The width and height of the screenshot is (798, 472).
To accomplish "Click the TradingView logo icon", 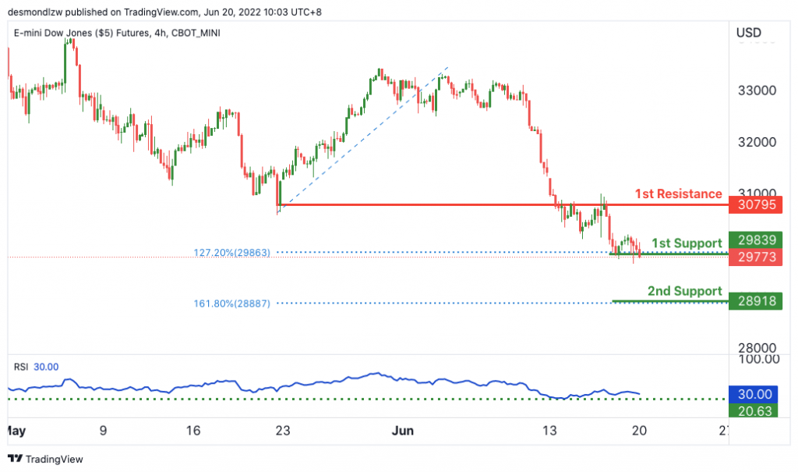I will tap(16, 459).
